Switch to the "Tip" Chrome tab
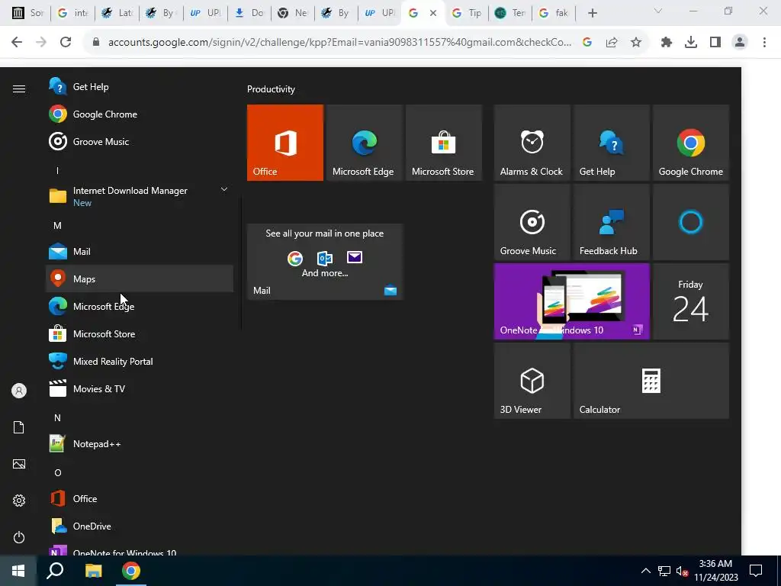781x586 pixels. 466,13
